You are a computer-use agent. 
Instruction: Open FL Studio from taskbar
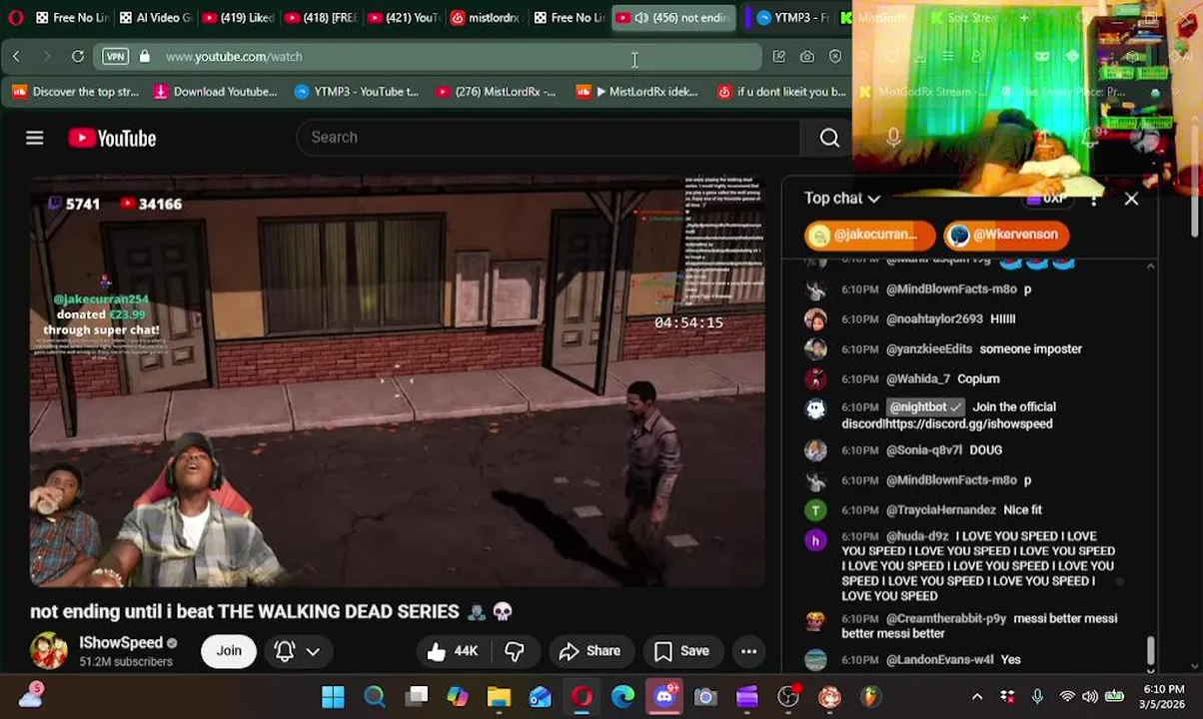(x=870, y=697)
